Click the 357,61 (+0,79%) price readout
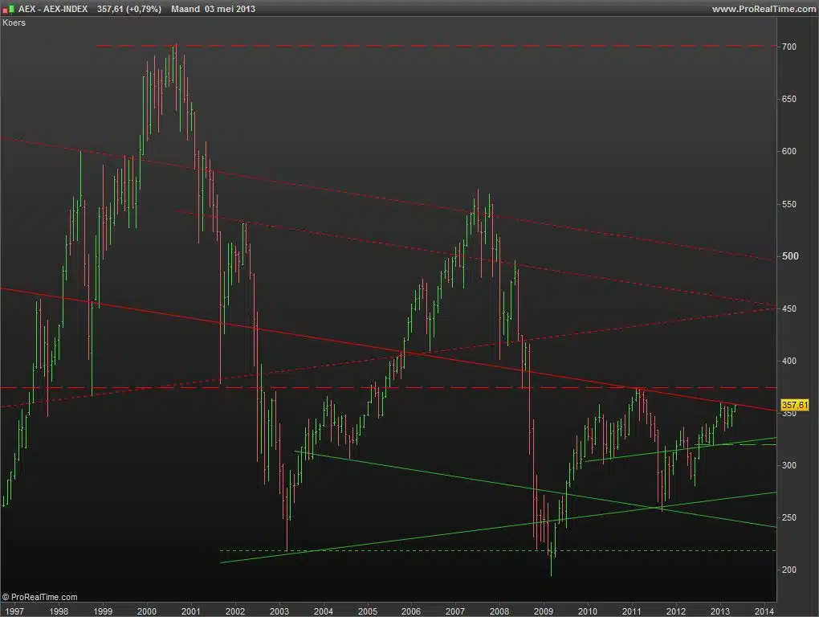 [x=128, y=9]
